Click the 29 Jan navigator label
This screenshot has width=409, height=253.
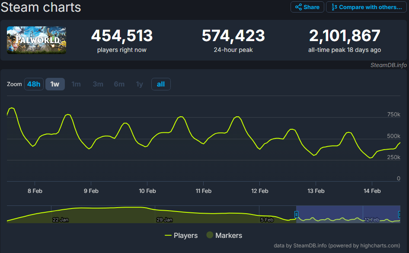point(164,220)
